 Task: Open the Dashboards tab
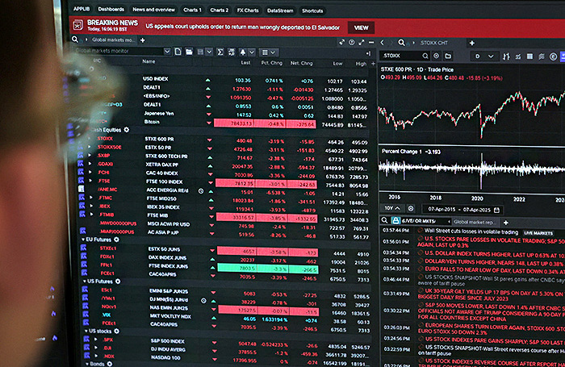click(x=111, y=9)
